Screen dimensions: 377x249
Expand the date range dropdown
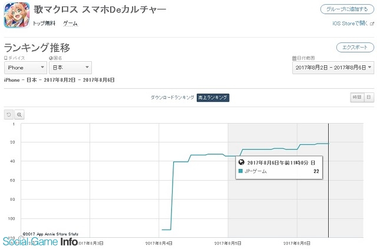[x=333, y=68]
